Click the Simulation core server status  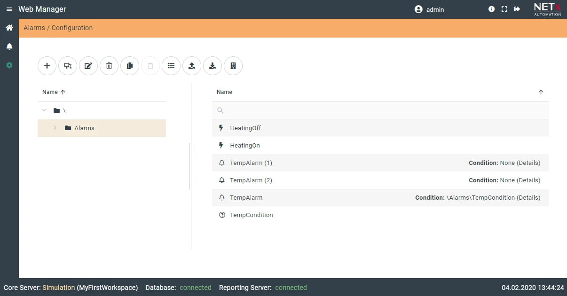point(59,288)
